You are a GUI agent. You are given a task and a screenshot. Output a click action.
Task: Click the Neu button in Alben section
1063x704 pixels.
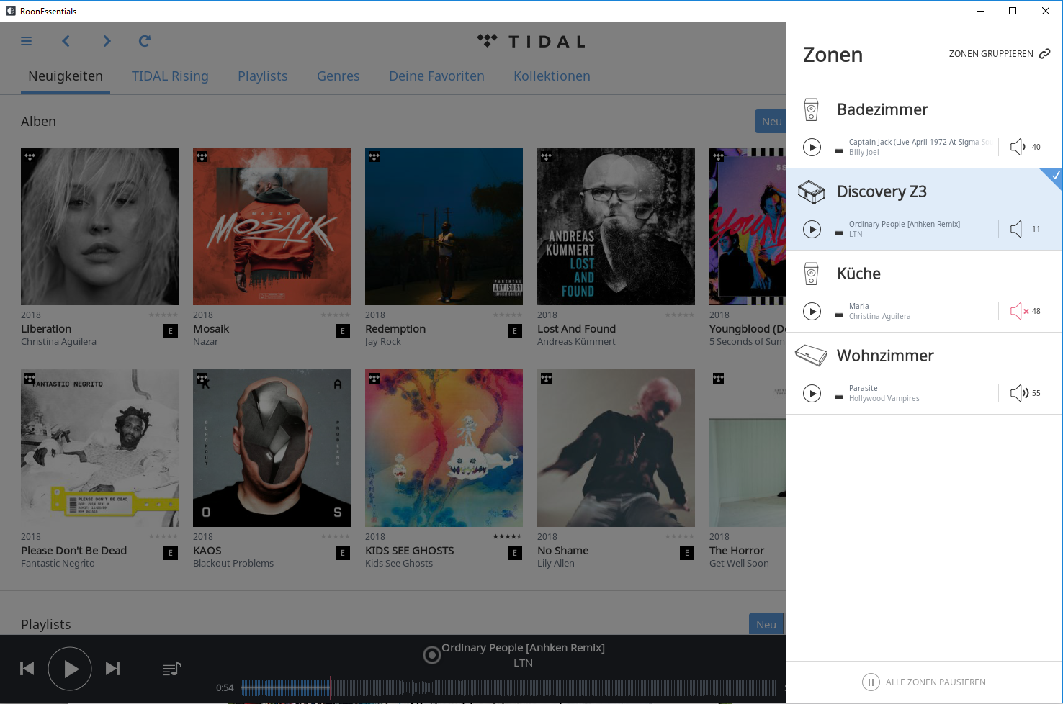pos(770,122)
